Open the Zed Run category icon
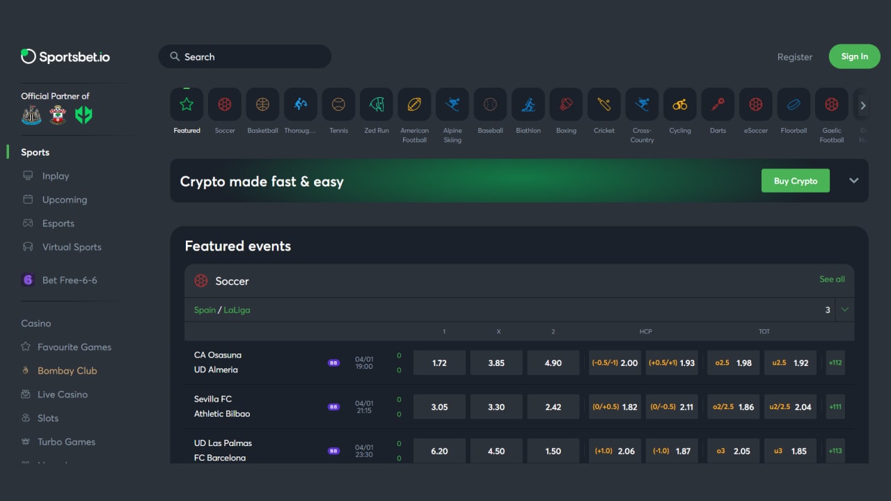891x501 pixels. click(x=377, y=104)
